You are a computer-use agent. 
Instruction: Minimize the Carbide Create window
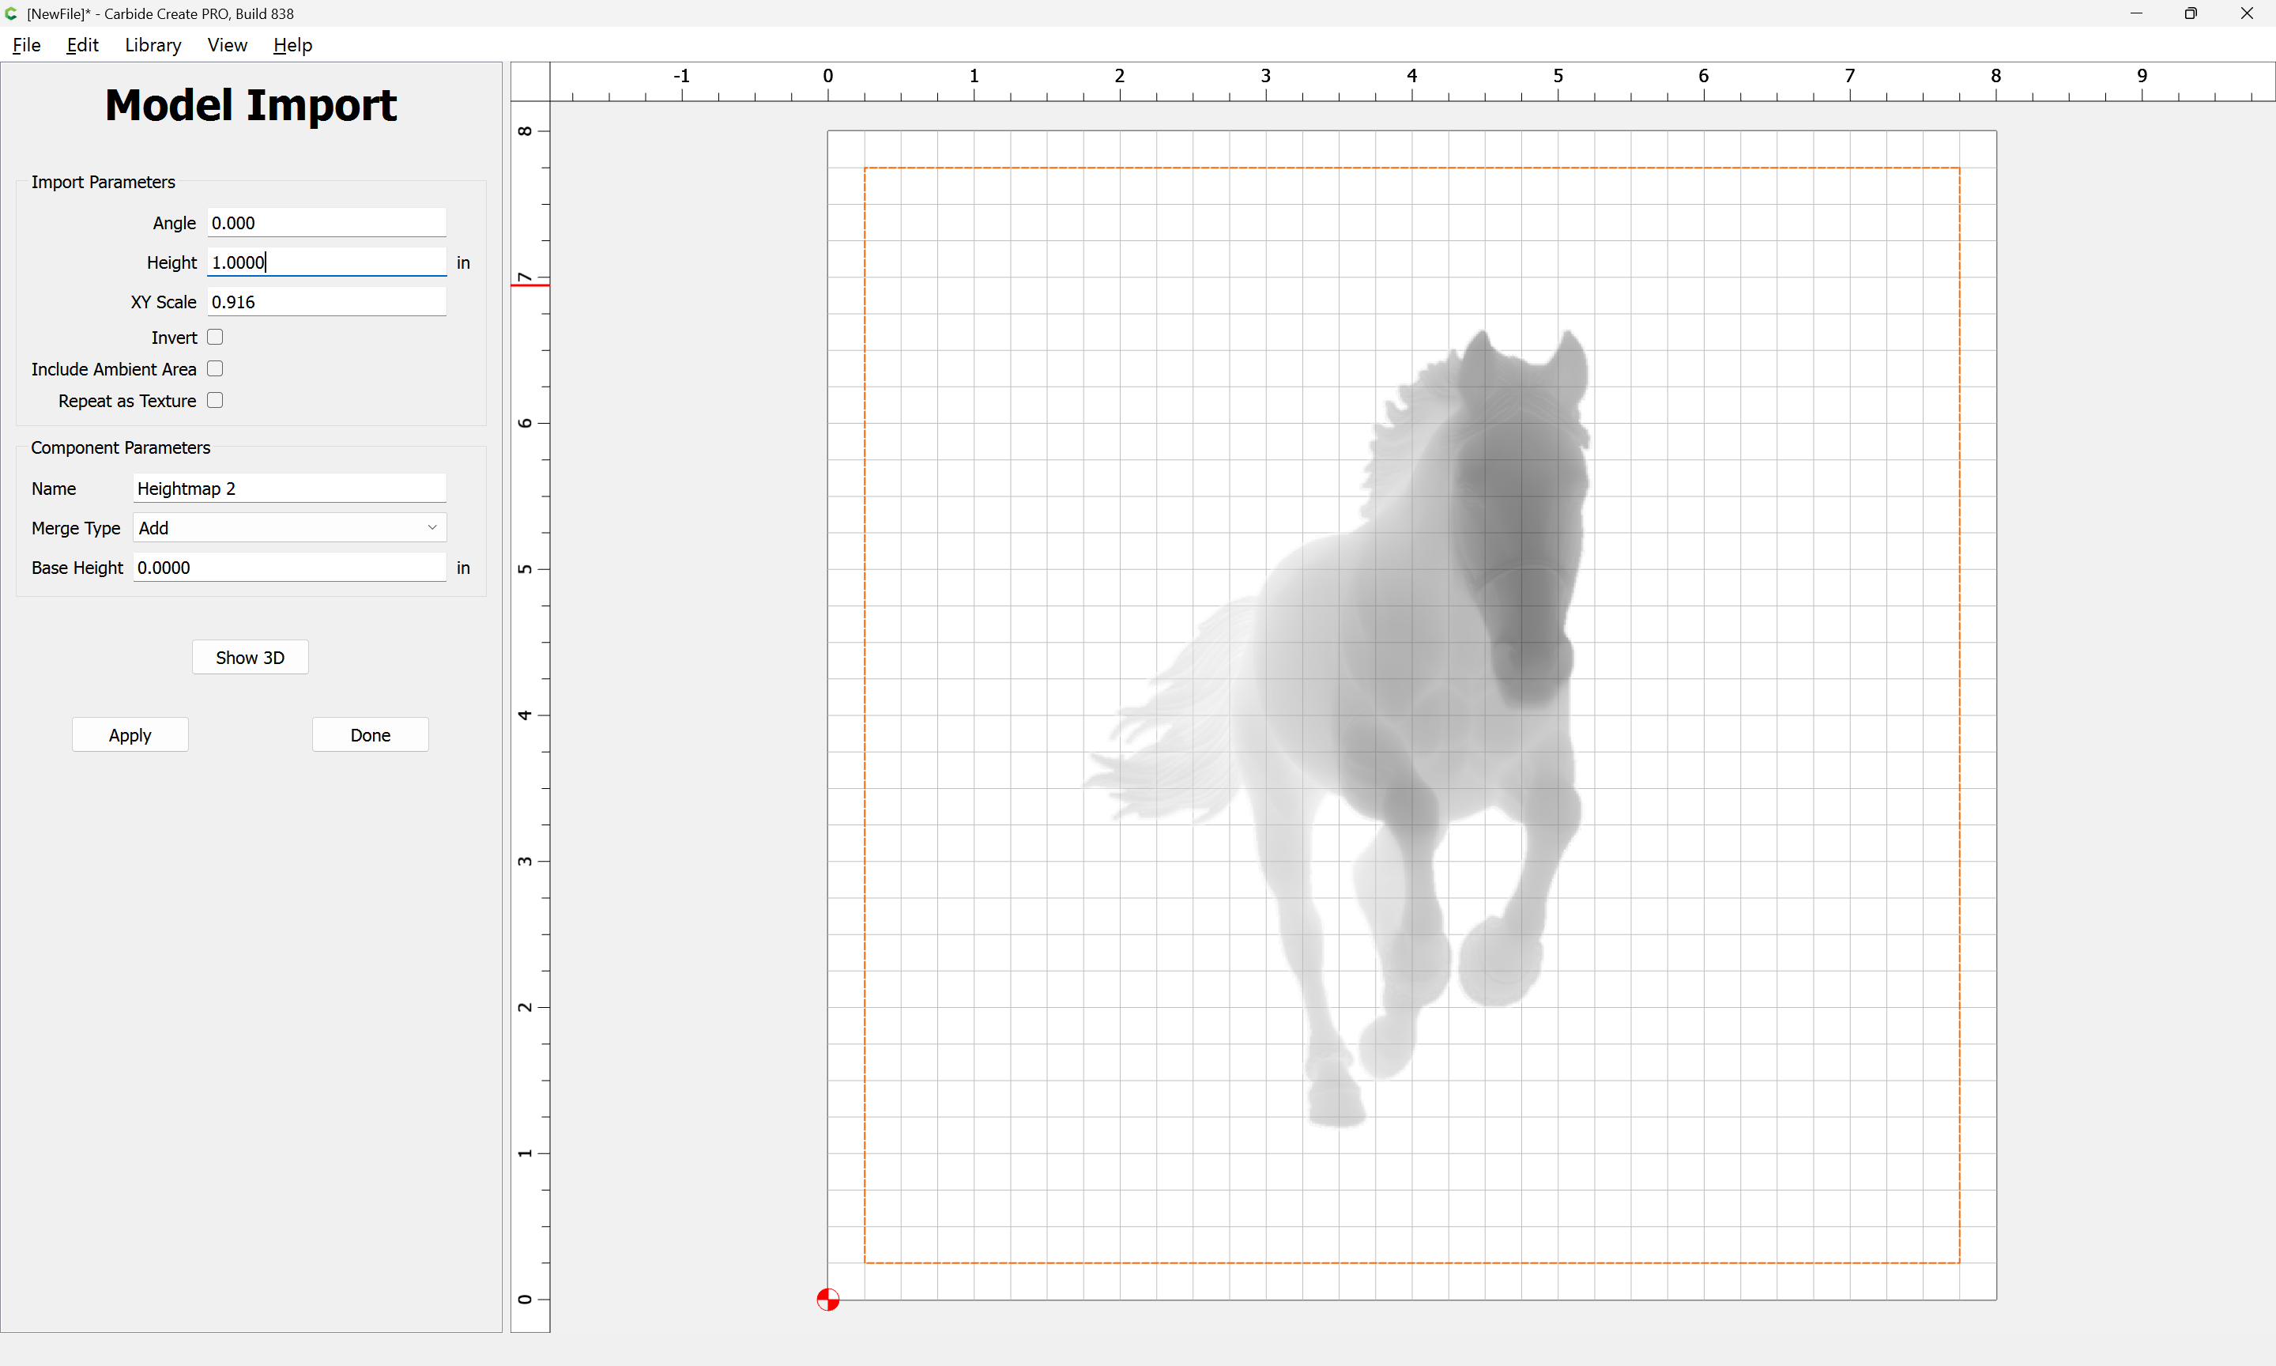click(x=2135, y=13)
